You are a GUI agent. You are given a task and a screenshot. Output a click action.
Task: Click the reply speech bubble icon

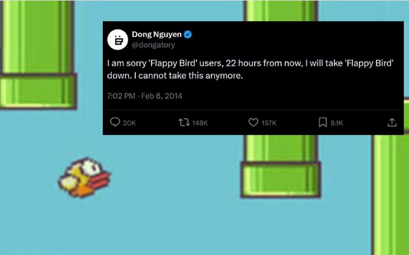pyautogui.click(x=116, y=122)
